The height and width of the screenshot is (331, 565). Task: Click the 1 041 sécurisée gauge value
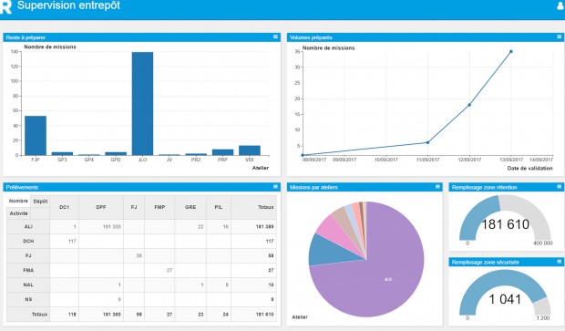pos(505,299)
